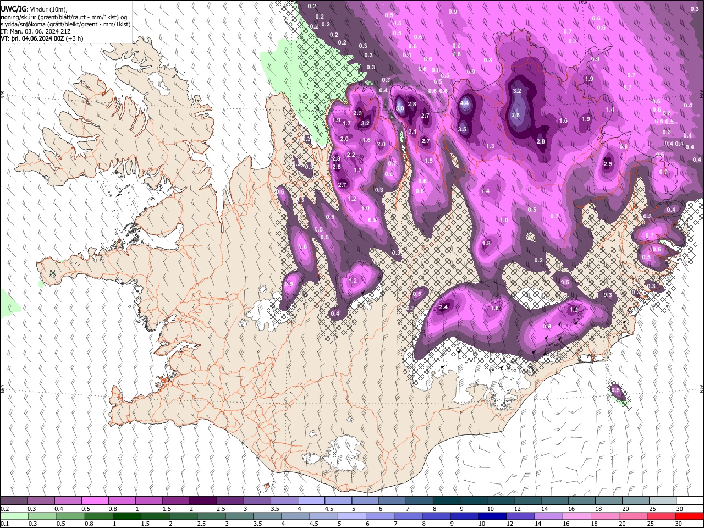Select the pale green 0.1 rain swatch

(x=14, y=516)
